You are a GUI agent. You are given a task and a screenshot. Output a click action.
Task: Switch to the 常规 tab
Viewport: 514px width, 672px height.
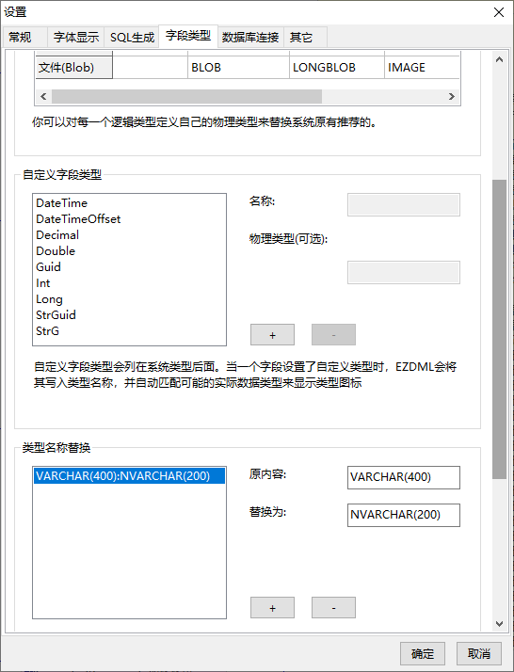tap(24, 38)
